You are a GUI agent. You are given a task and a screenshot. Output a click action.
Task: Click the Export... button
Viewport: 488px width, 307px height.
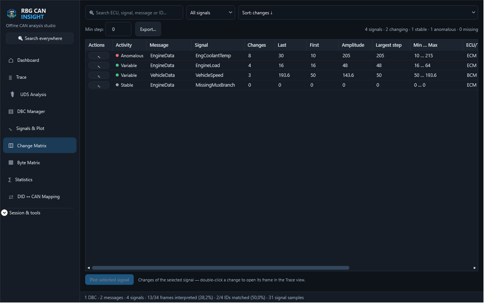click(148, 30)
